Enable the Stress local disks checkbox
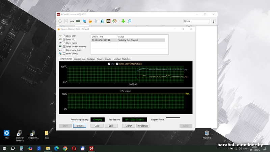This screenshot has width=270, height=152. (64, 50)
